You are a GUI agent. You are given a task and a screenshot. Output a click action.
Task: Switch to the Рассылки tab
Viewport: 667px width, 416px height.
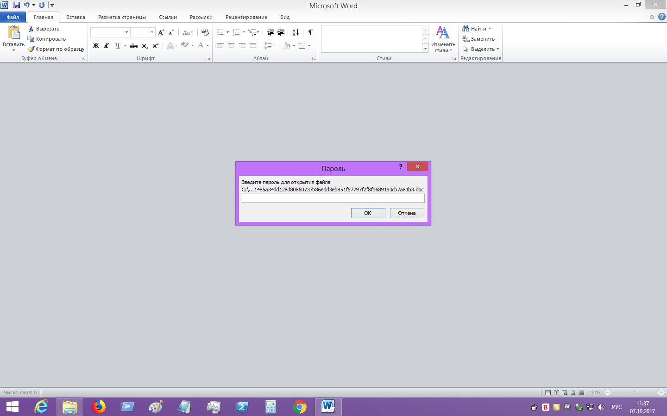point(201,17)
